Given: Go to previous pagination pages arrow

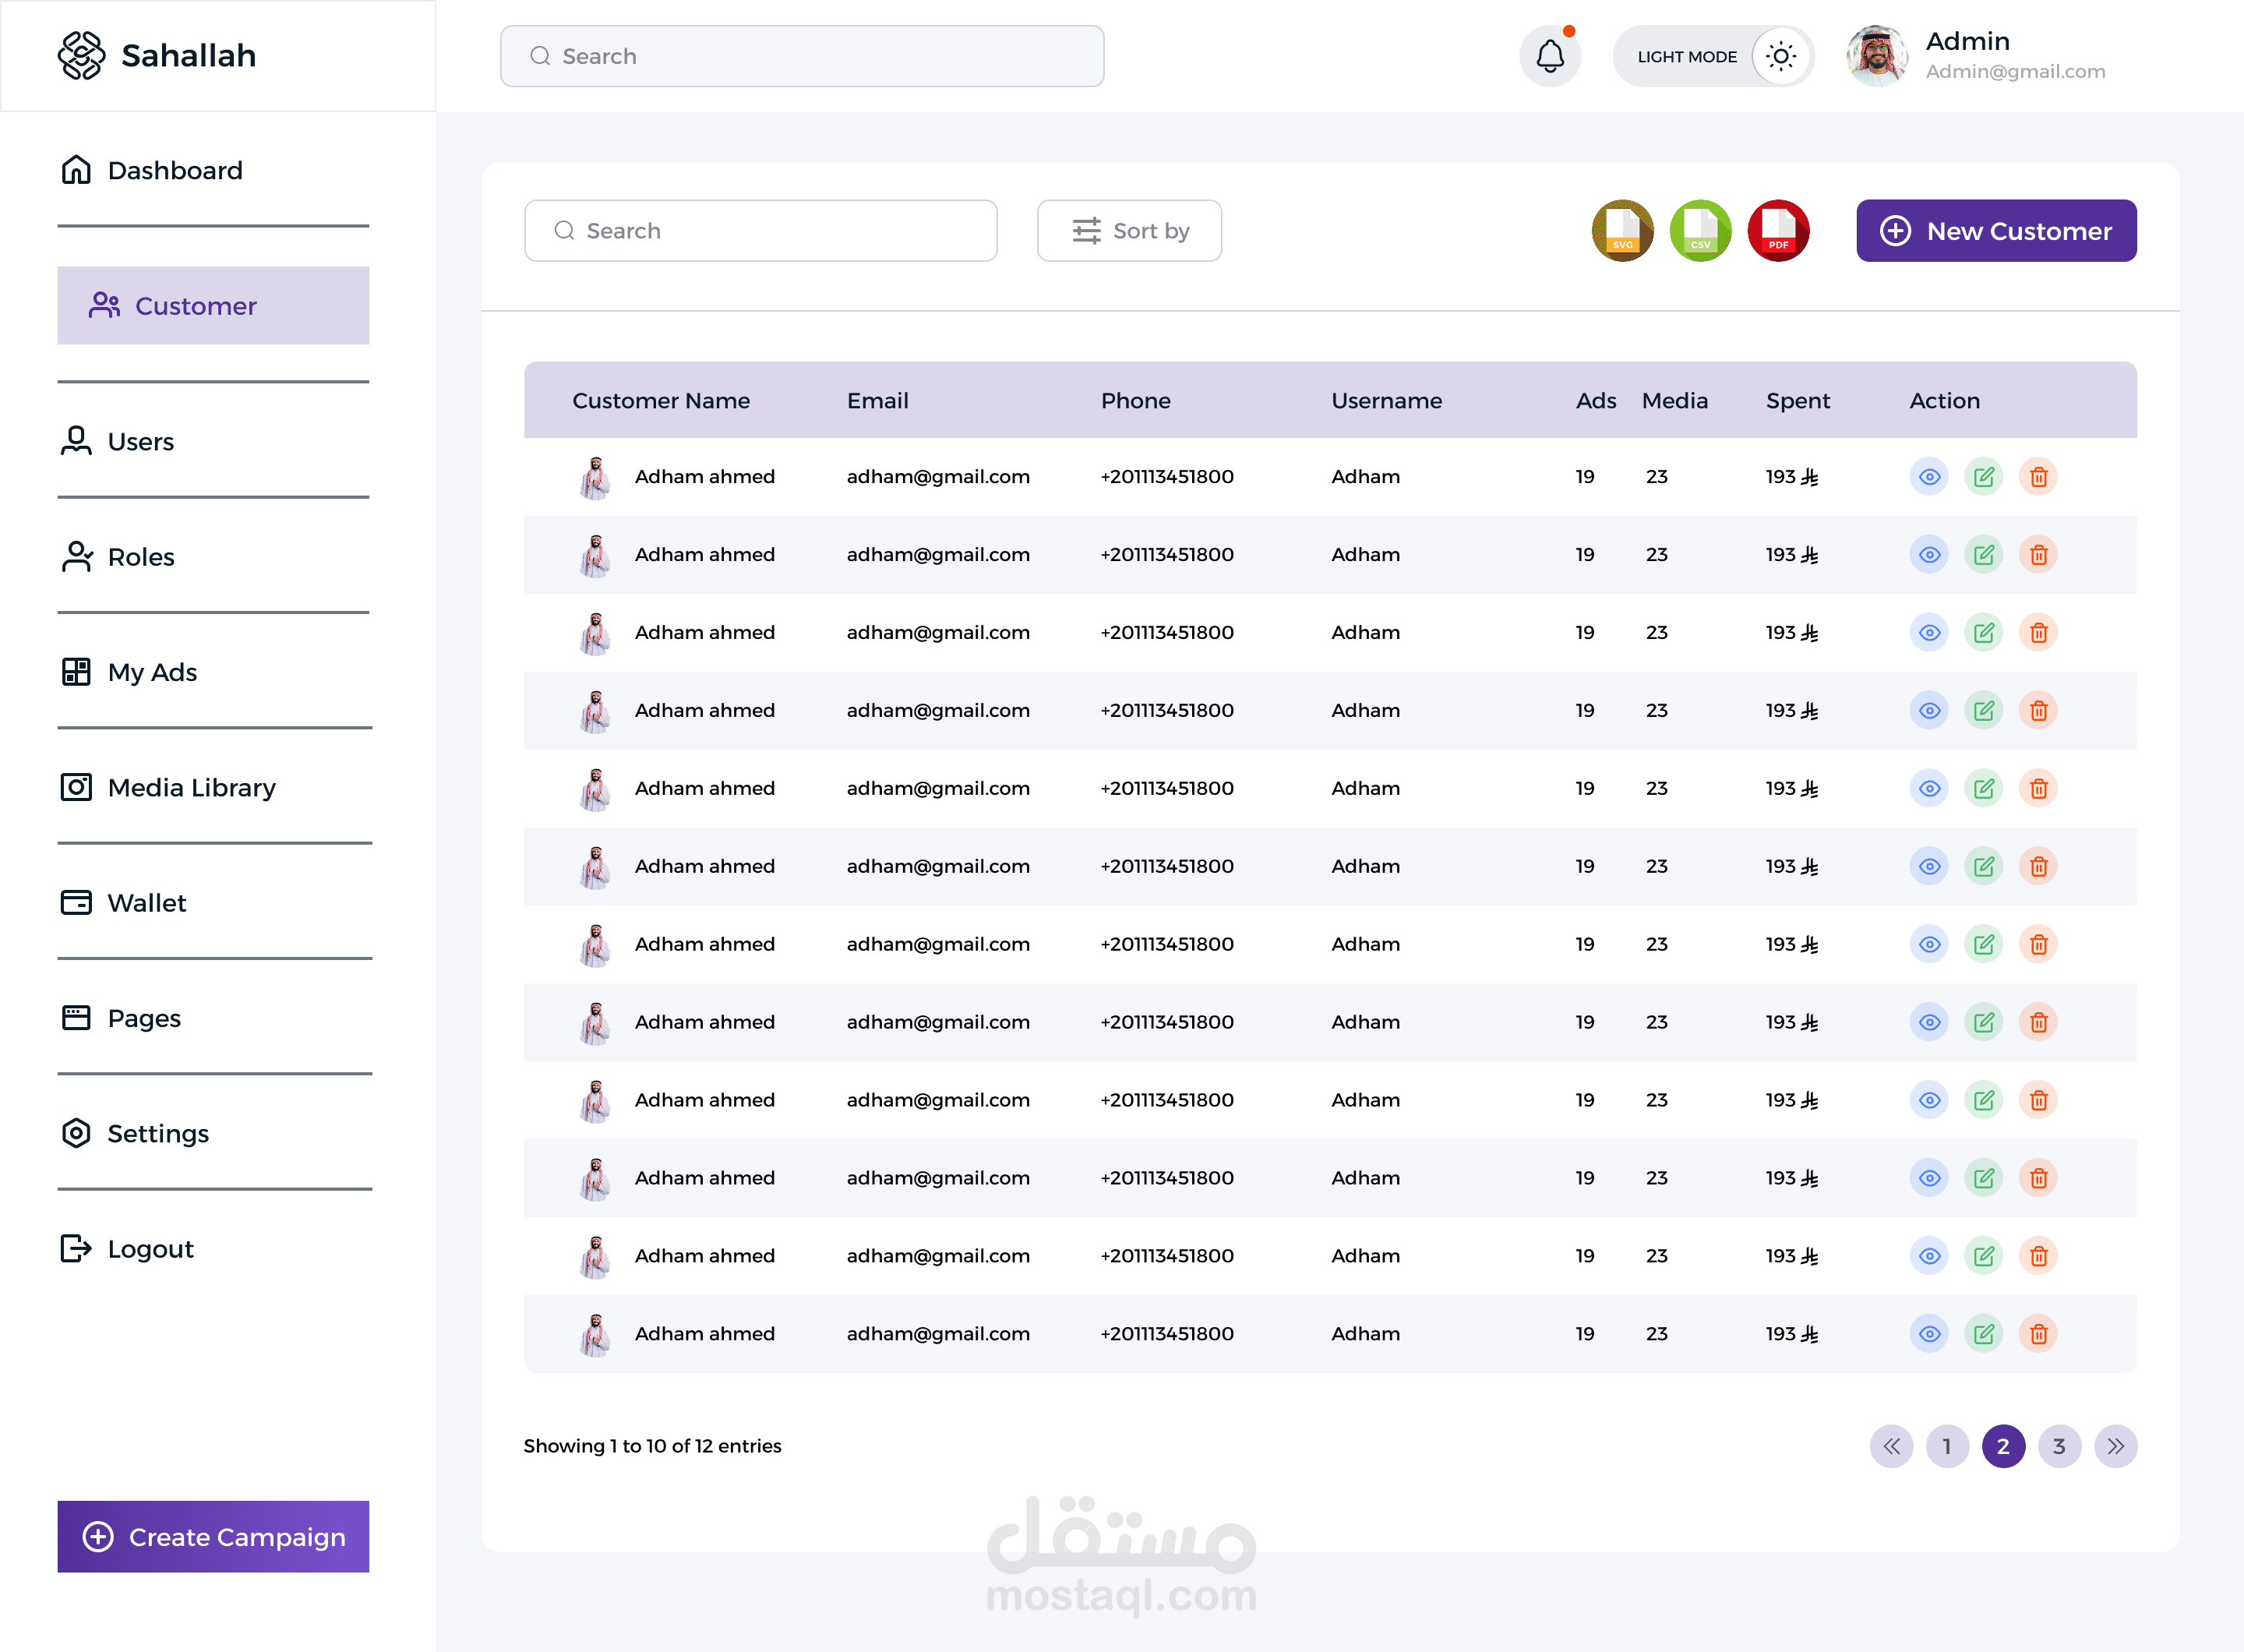Looking at the screenshot, I should pos(1891,1446).
